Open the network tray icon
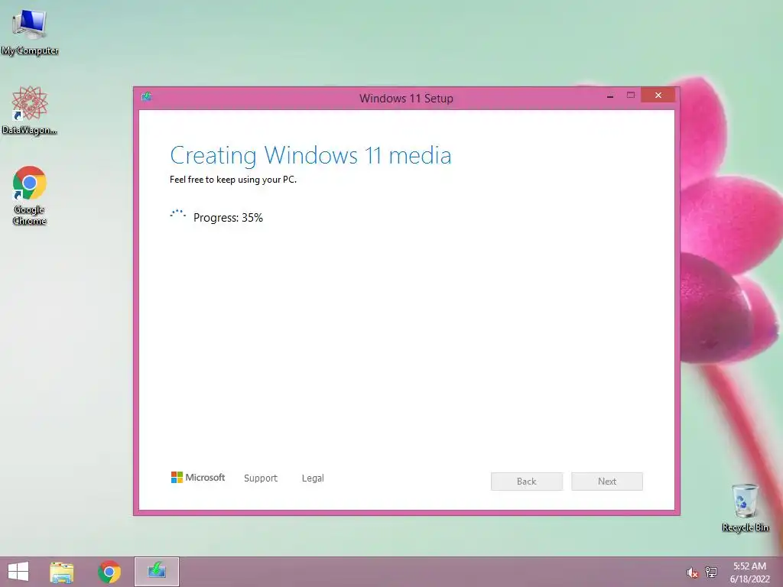This screenshot has height=587, width=783. click(711, 572)
